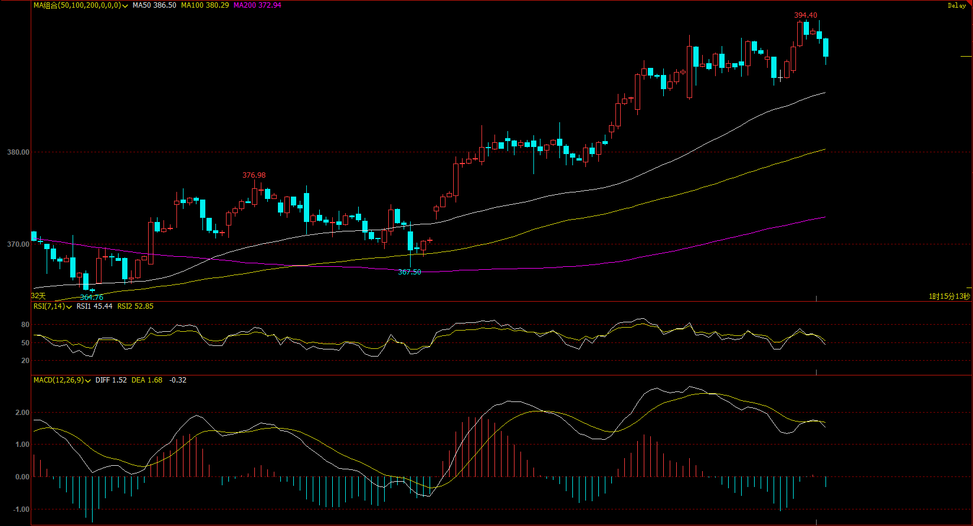Select the MA50 386.50 value

(155, 5)
